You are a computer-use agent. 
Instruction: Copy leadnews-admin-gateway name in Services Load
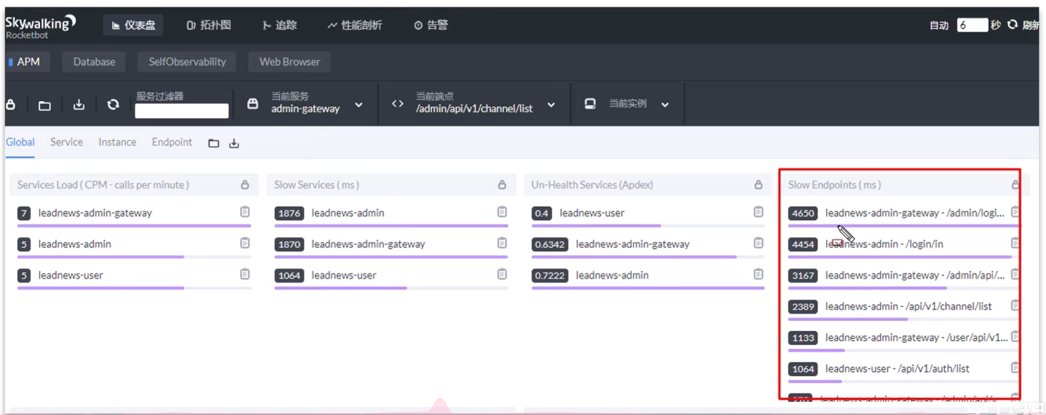pos(245,212)
